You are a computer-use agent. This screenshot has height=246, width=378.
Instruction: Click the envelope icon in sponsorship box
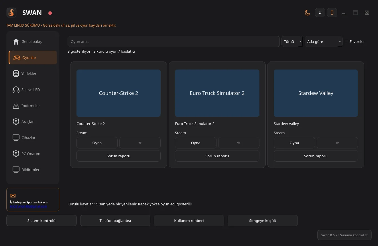[x=13, y=196]
